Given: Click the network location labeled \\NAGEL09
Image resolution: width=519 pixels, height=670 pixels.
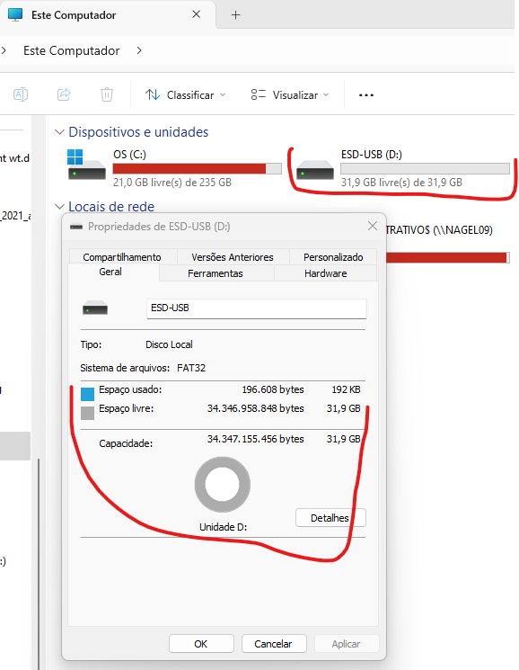Looking at the screenshot, I should [x=439, y=230].
